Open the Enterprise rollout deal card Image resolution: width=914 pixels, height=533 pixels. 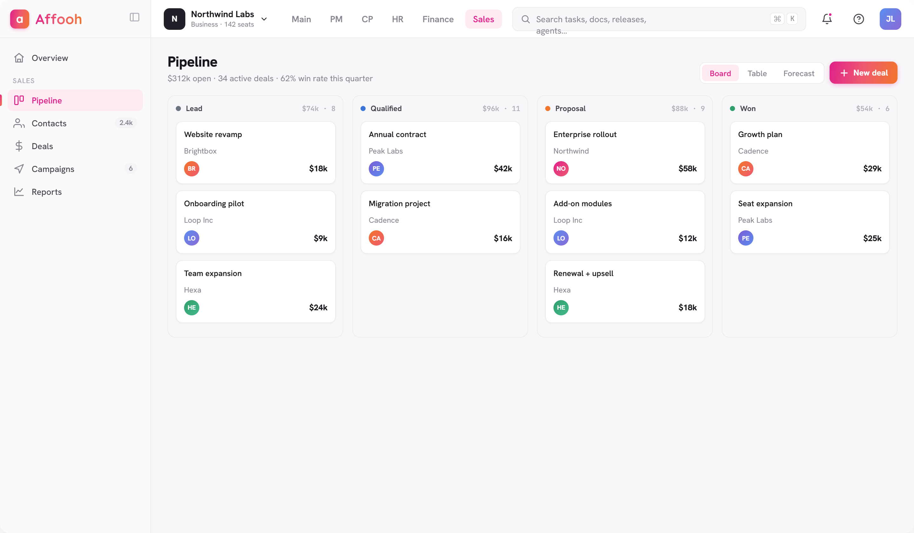pyautogui.click(x=625, y=153)
